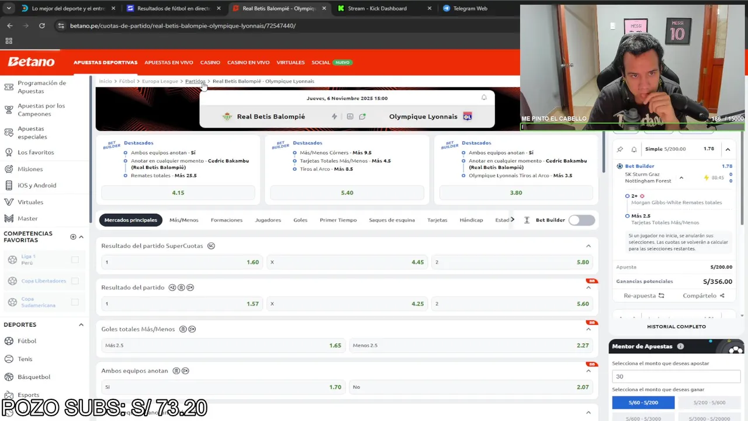This screenshot has width=748, height=421.
Task: Collapse Goles totales Más/Menos market
Action: tap(588, 329)
